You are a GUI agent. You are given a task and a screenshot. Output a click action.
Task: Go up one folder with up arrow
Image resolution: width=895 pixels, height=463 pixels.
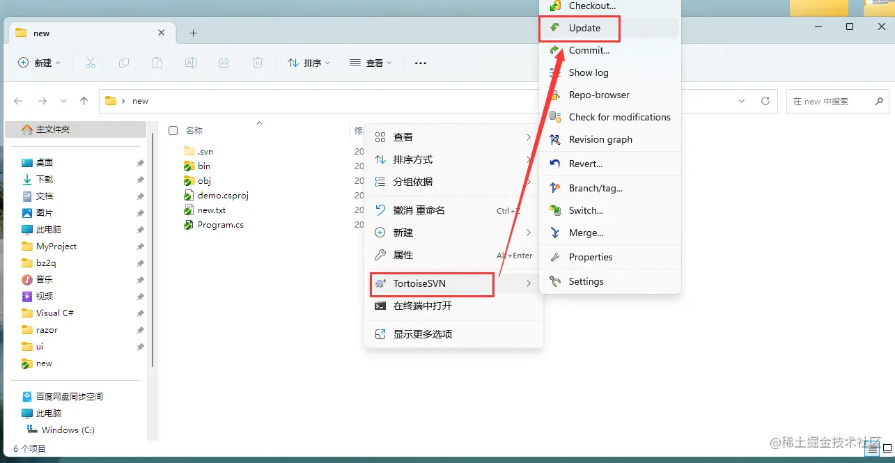pos(84,101)
